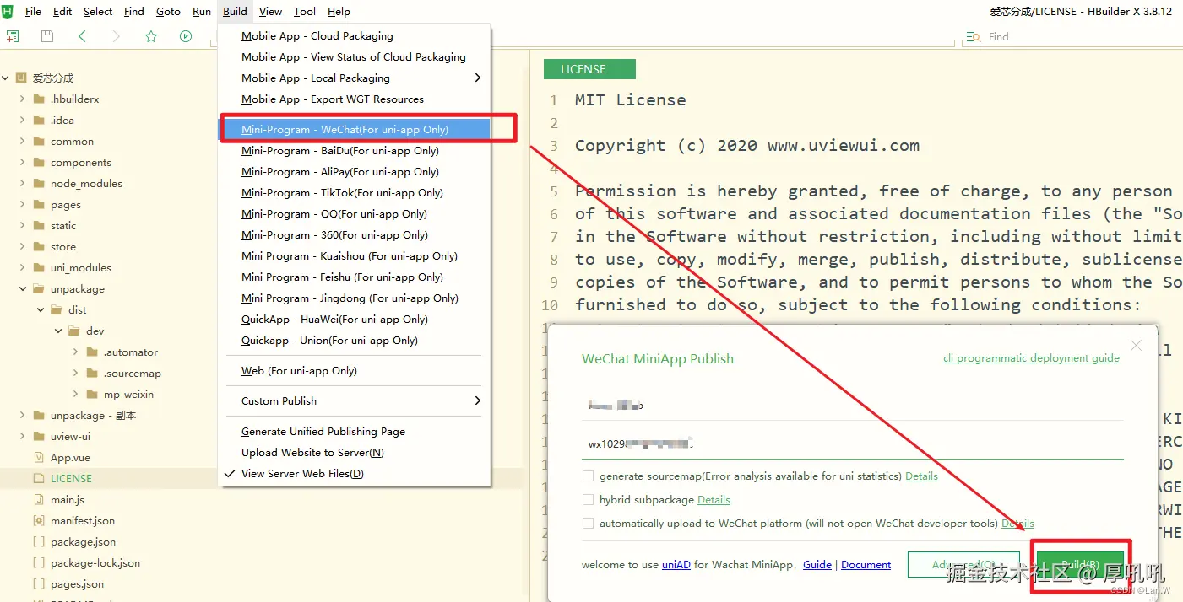Open Mobile App - Local Packaging submenu

point(355,78)
